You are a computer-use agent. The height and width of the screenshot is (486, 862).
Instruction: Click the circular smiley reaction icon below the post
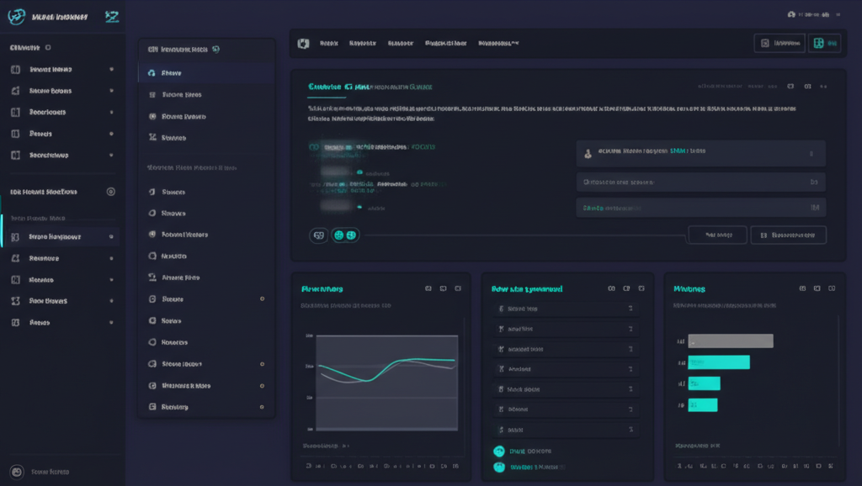coord(340,235)
